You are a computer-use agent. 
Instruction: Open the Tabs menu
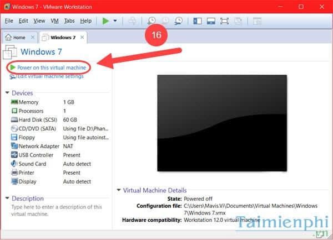coord(69,21)
